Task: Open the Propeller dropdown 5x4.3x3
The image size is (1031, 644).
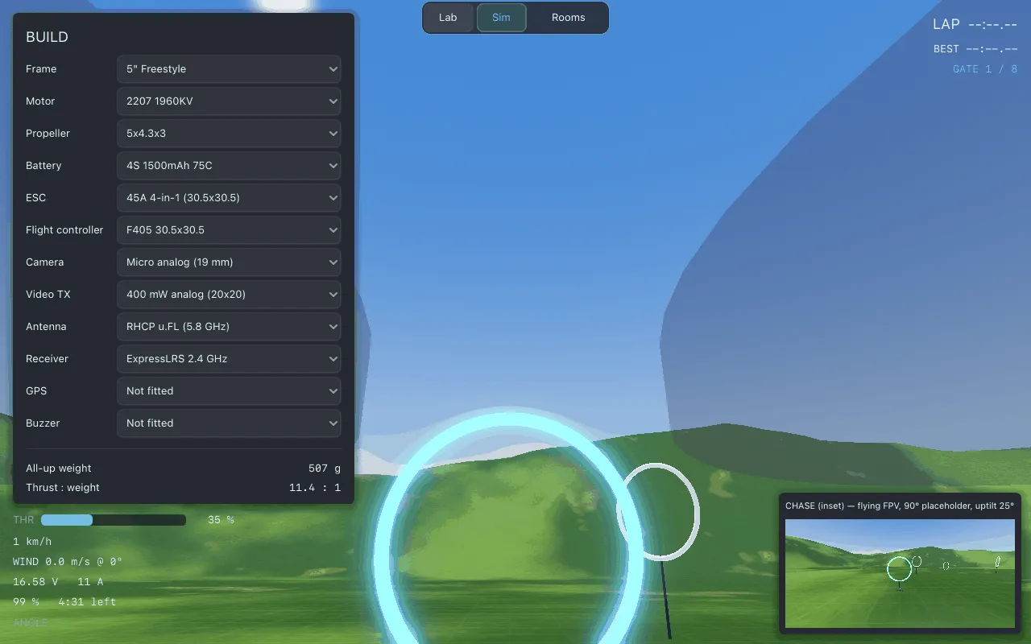Action: point(229,134)
